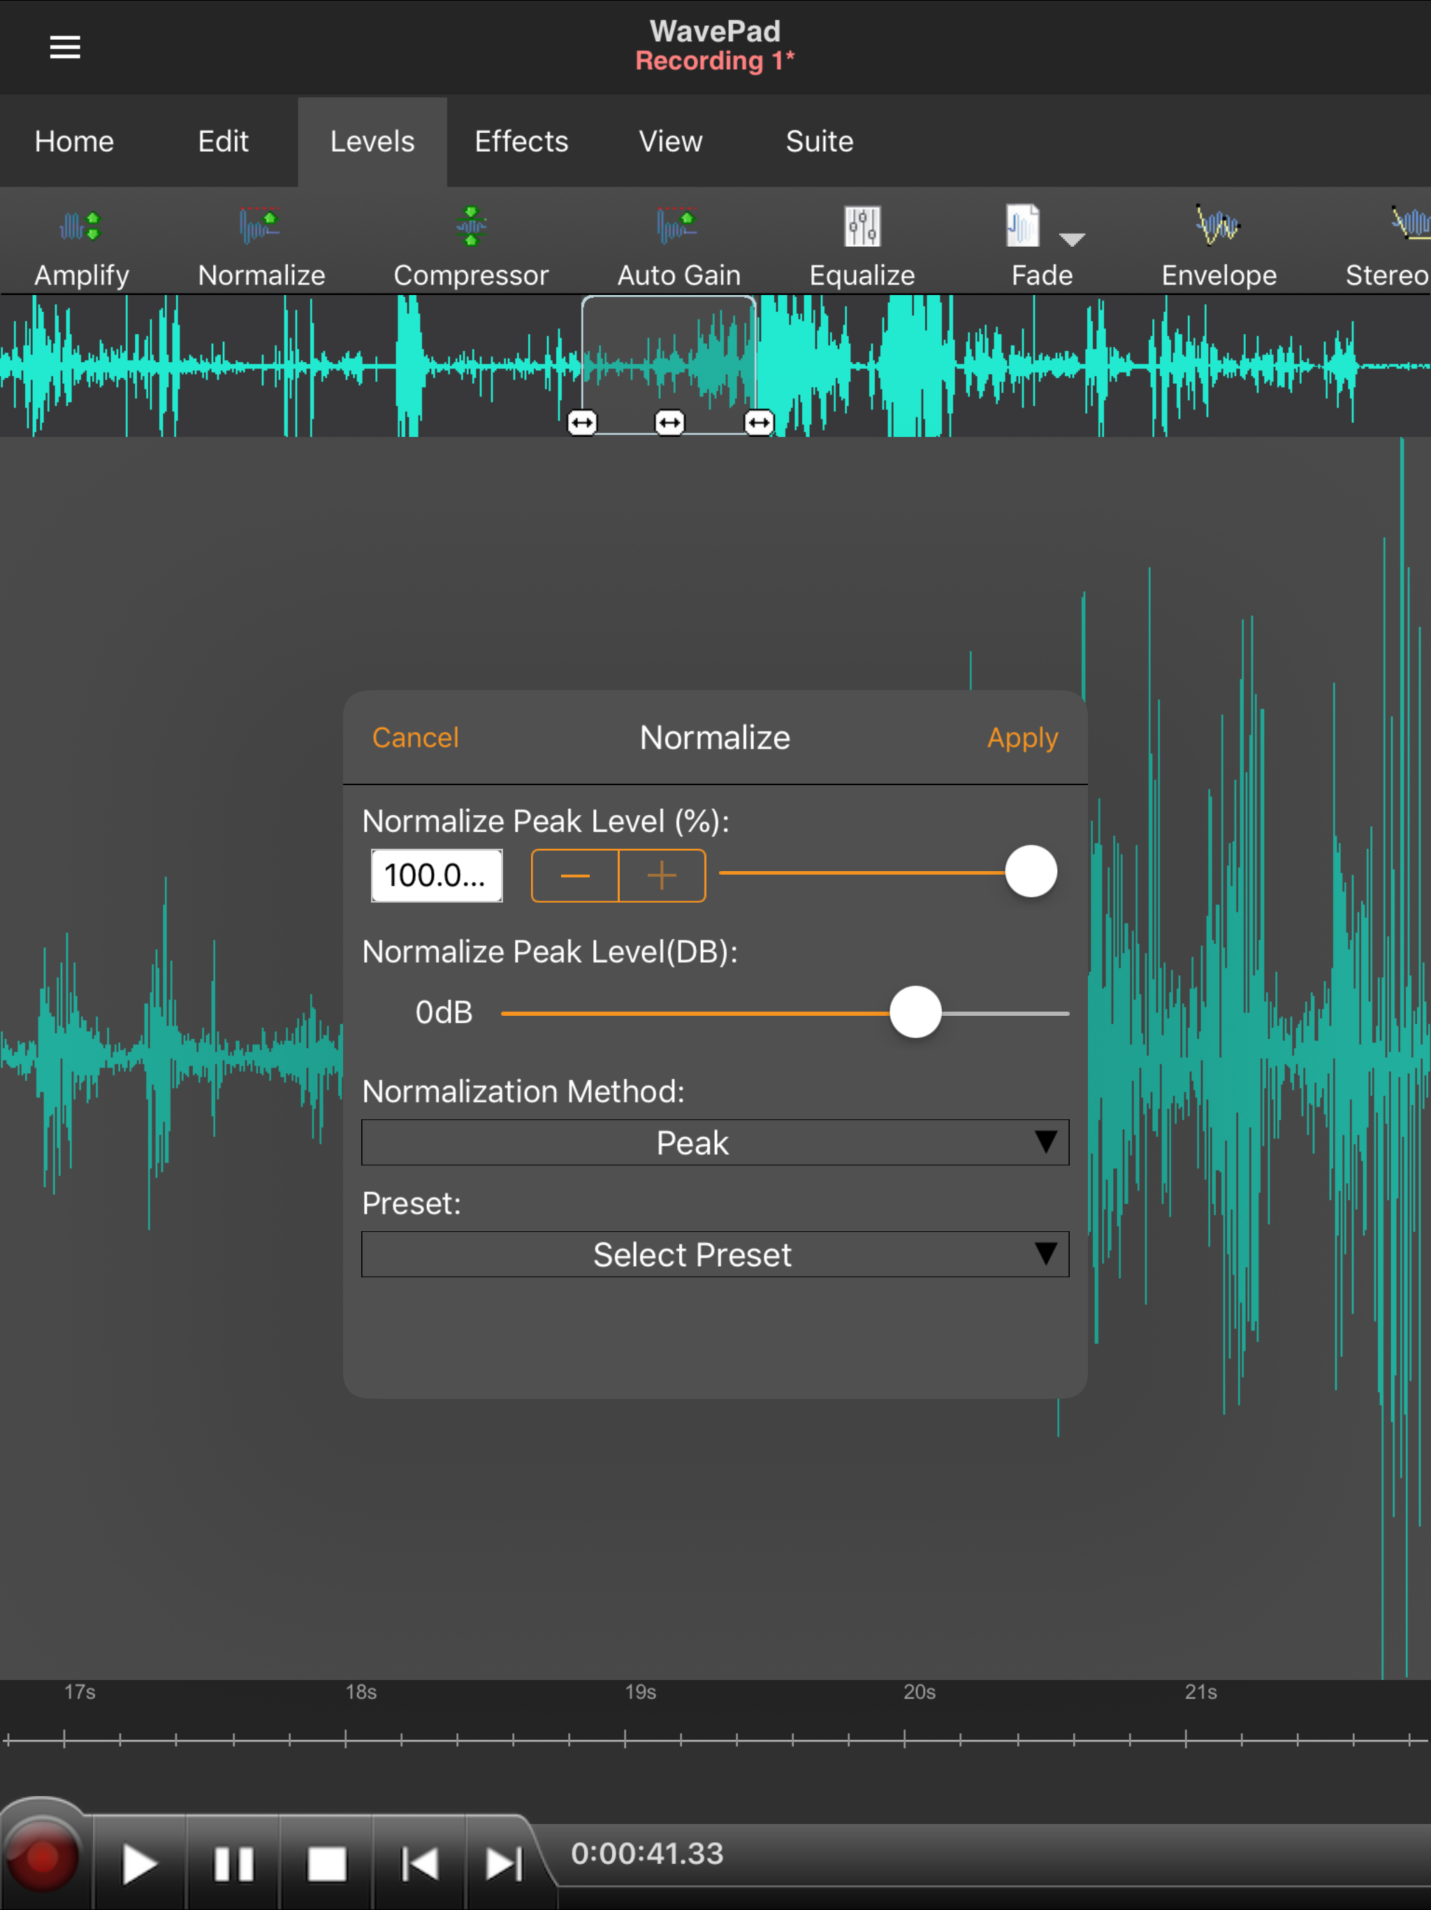Click the 18s timeline marker

click(x=361, y=1693)
